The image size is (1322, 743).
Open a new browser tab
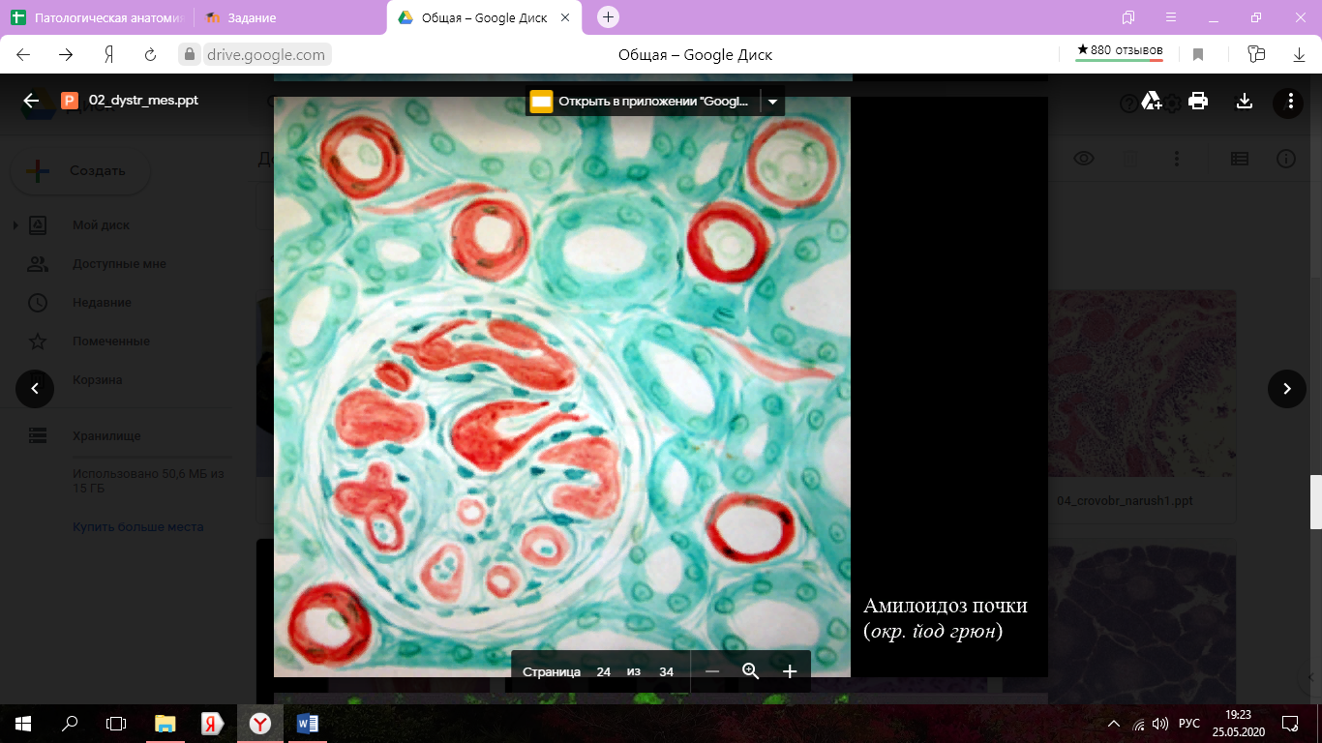608,16
